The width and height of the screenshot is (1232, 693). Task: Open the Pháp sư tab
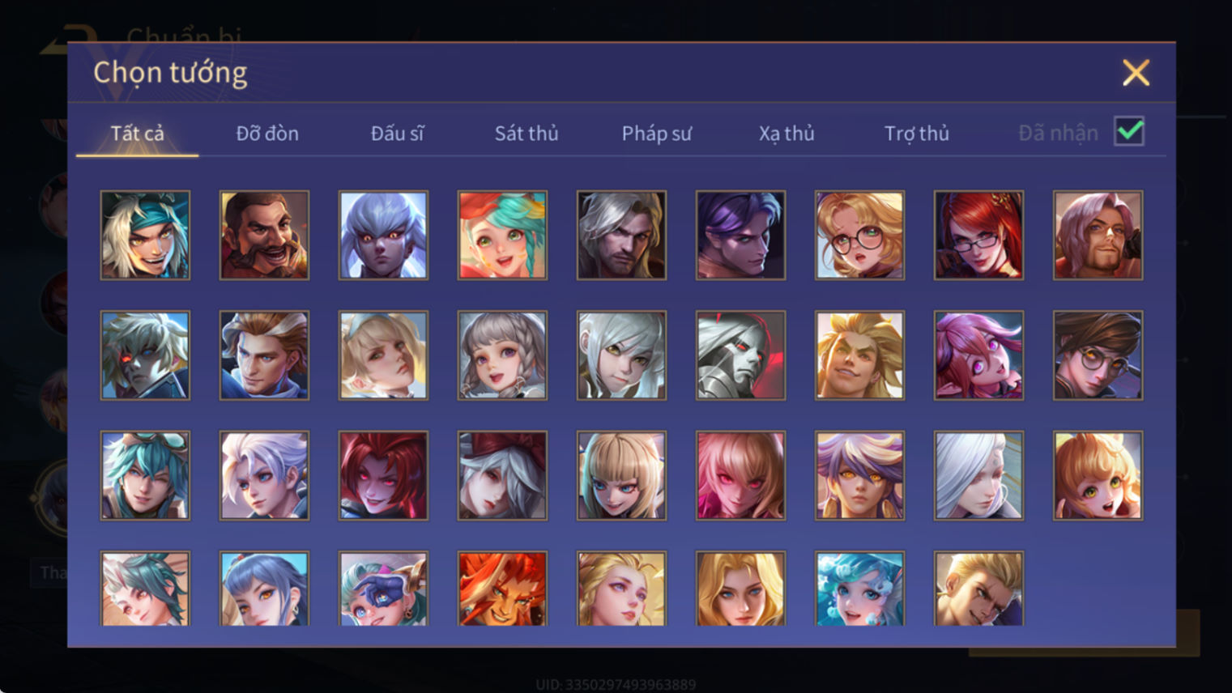click(x=657, y=134)
